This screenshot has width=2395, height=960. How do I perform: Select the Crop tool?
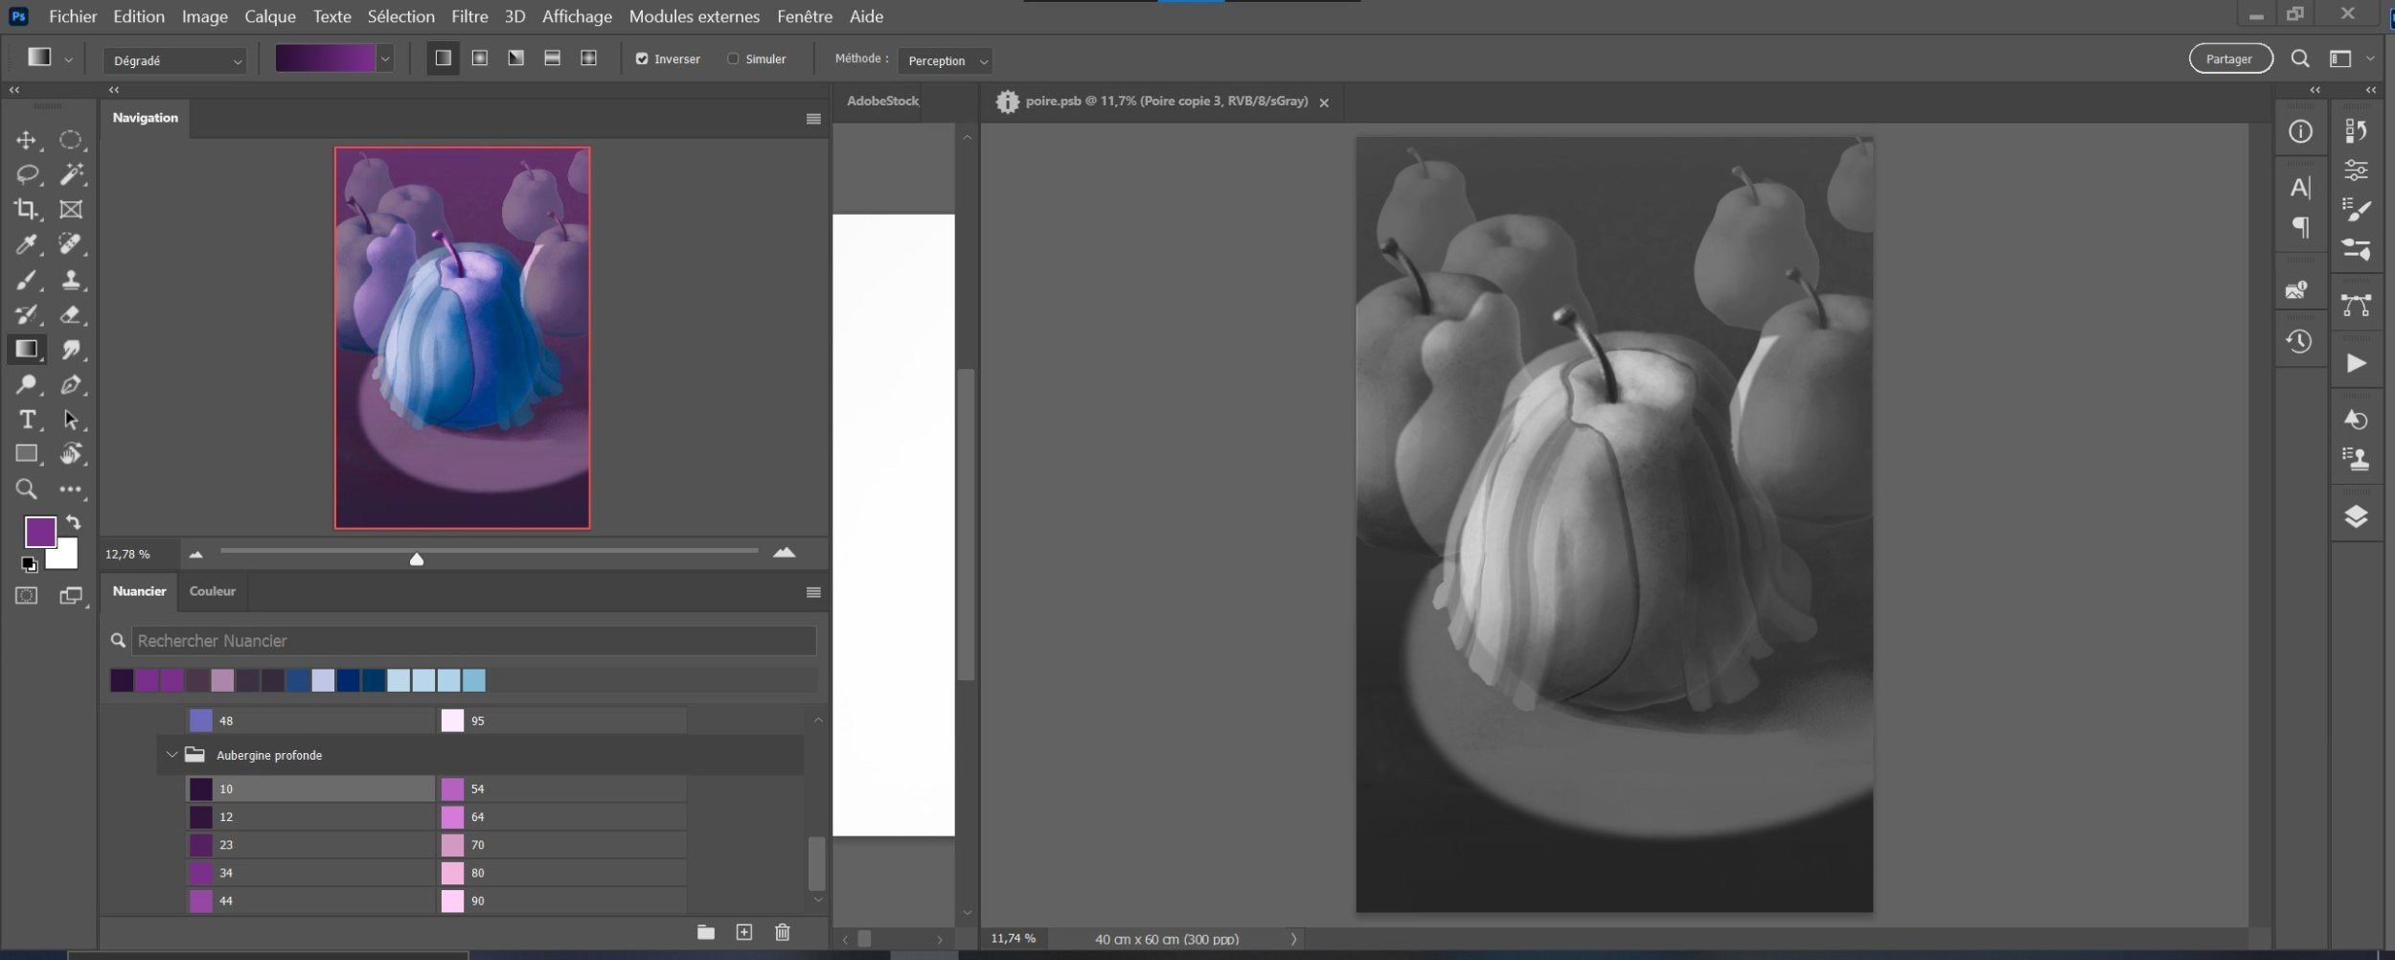click(x=26, y=209)
